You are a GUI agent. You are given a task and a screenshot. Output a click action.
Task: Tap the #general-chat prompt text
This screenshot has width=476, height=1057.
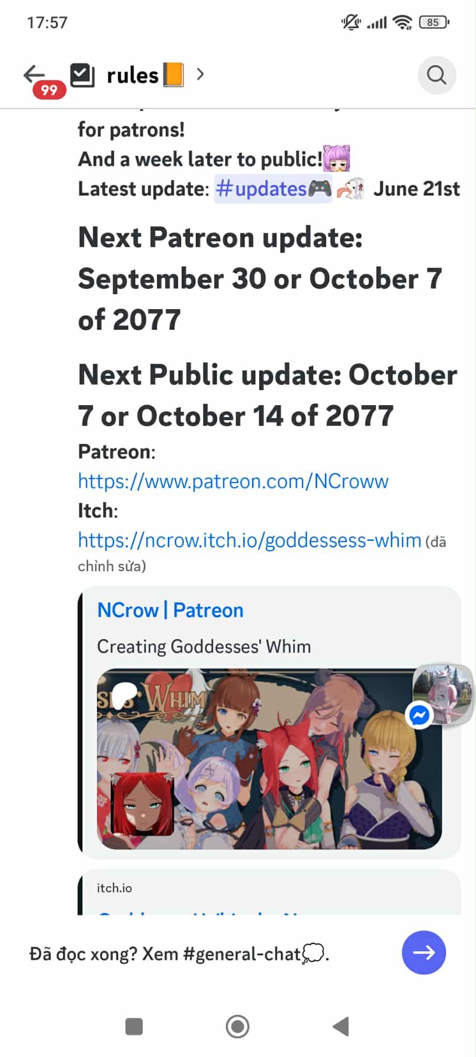pos(179,953)
